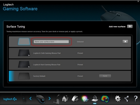Click the Logitech G logo
Image resolution: width=140 pixels, height=105 pixels.
click(10, 99)
